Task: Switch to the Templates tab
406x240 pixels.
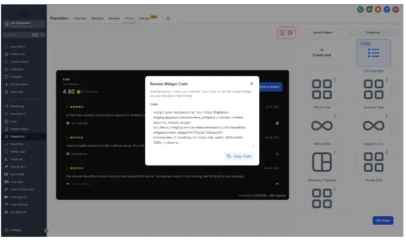Action: click(x=373, y=32)
